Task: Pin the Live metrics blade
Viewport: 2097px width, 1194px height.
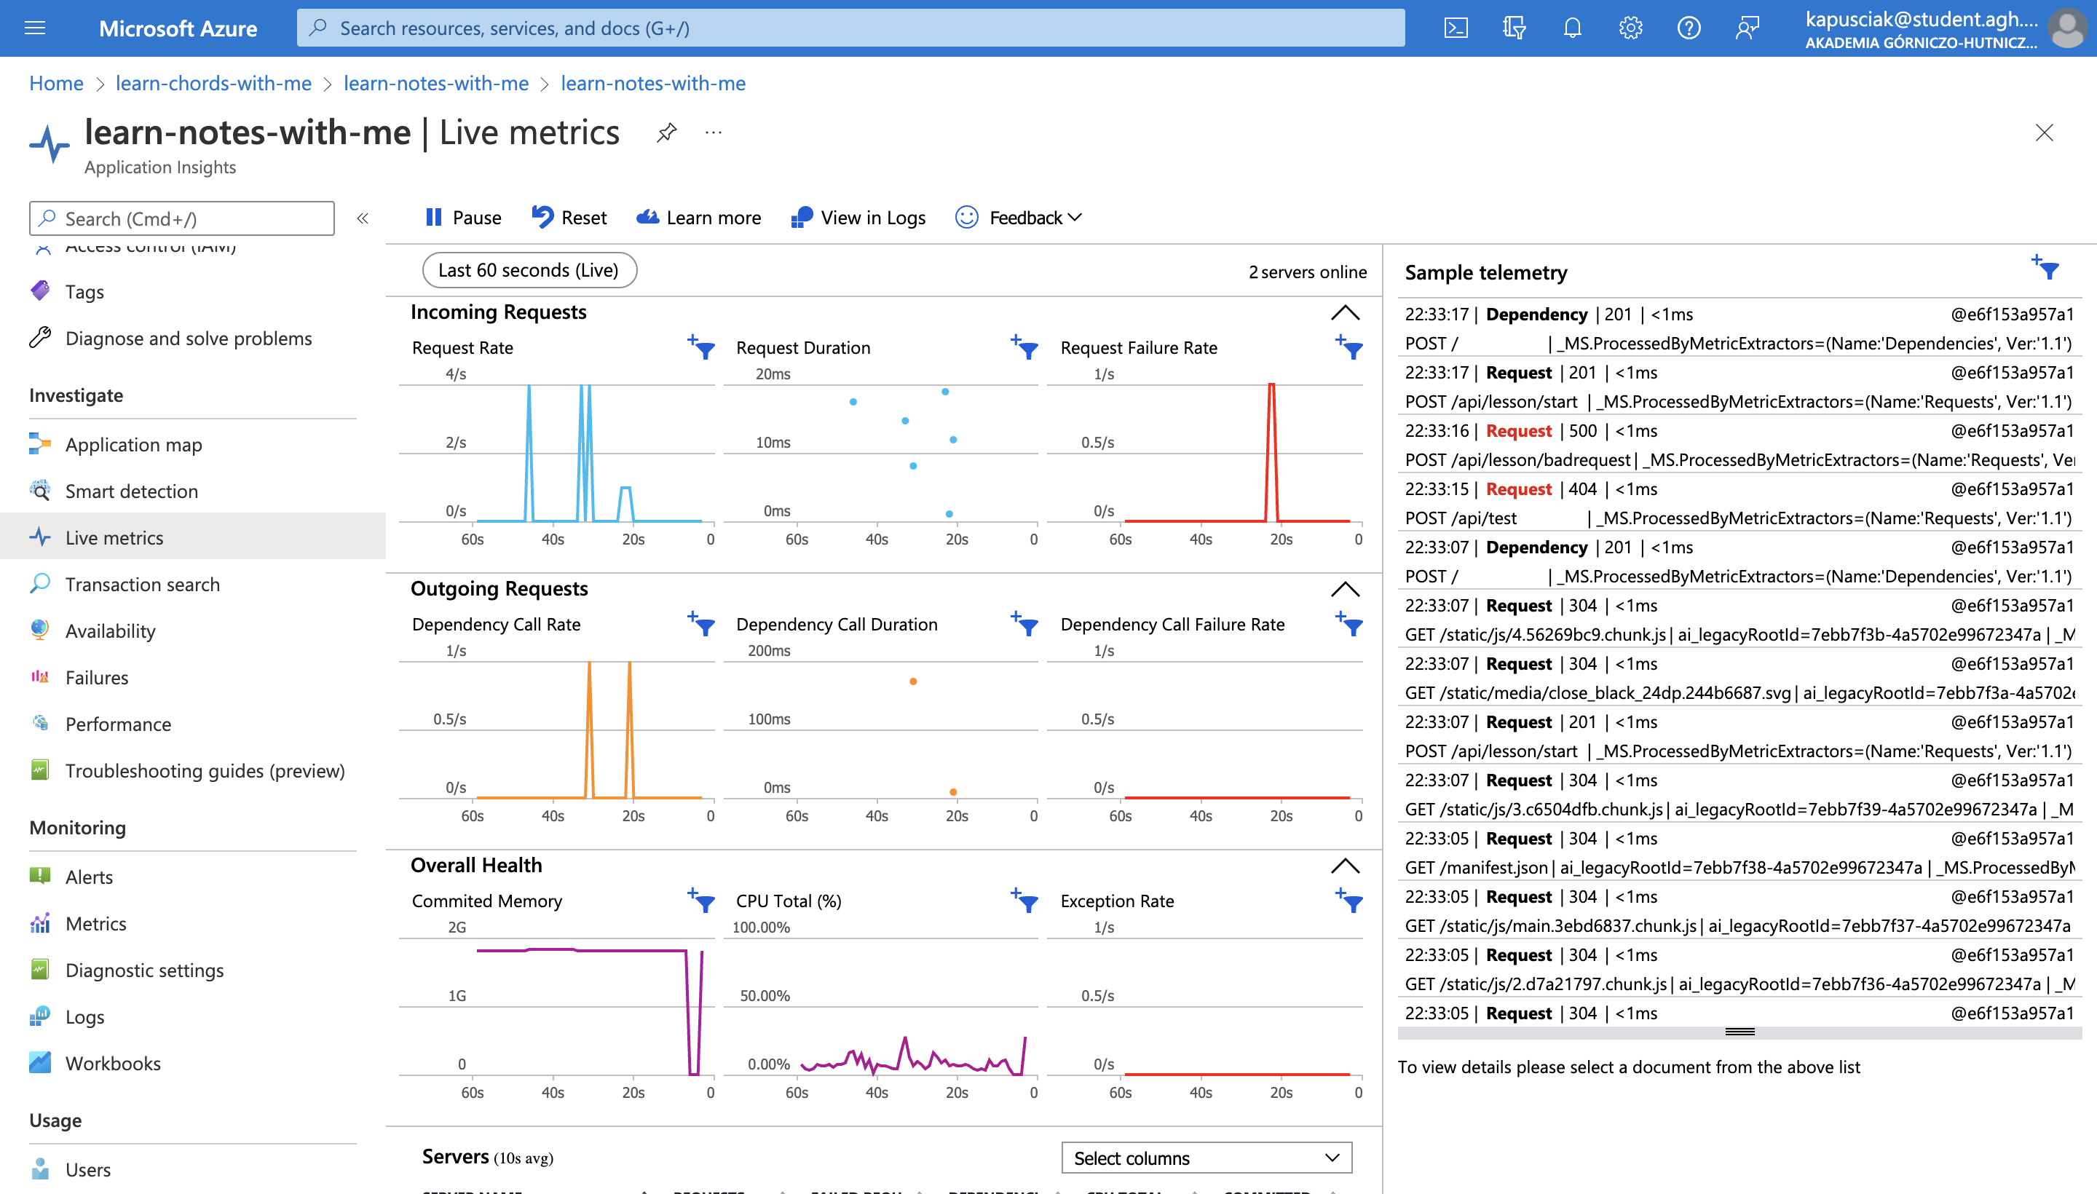Action: (x=667, y=132)
